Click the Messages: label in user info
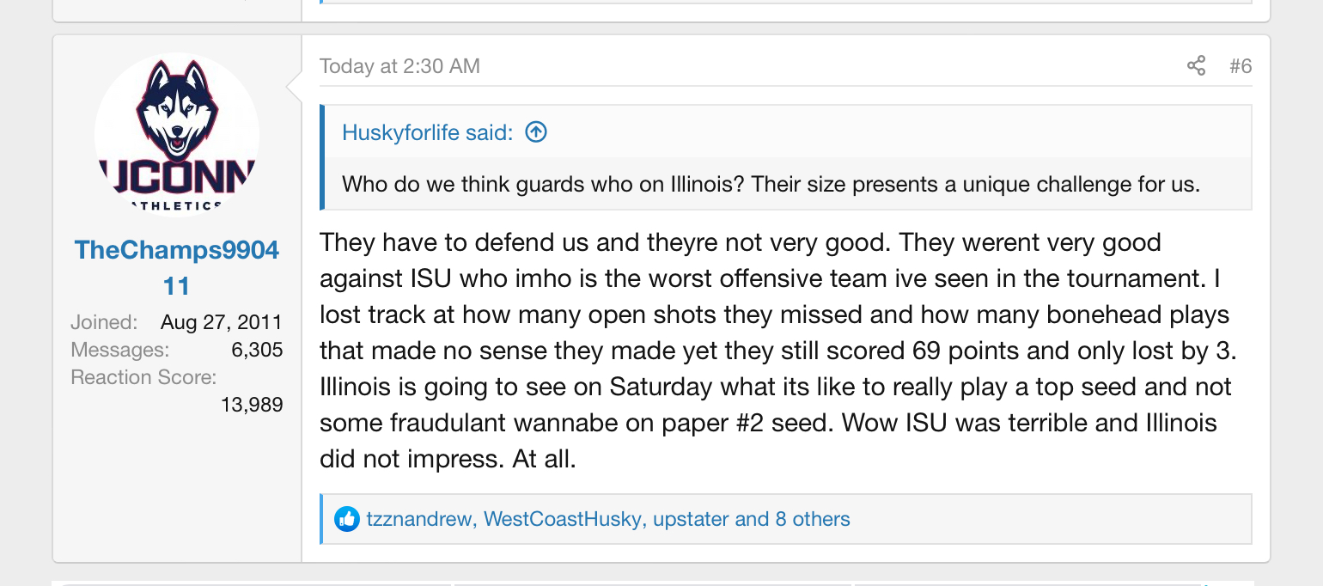1323x586 pixels. (x=119, y=350)
